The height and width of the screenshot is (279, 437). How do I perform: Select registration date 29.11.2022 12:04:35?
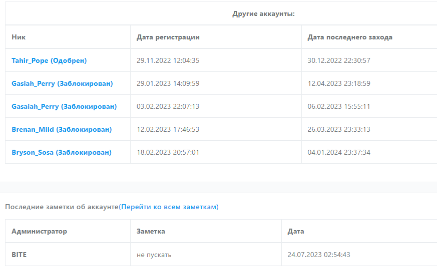[168, 60]
